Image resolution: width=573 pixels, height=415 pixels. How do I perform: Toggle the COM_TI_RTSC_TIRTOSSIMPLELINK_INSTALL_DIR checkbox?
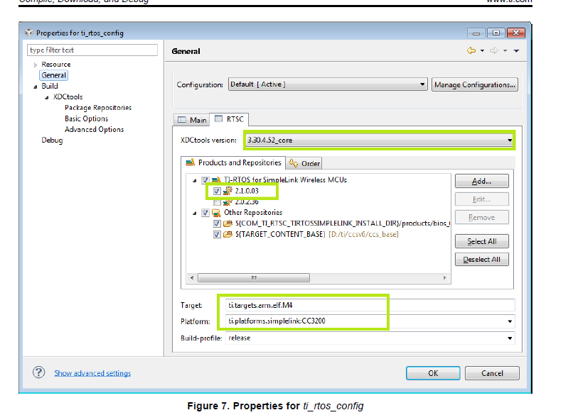(x=217, y=223)
